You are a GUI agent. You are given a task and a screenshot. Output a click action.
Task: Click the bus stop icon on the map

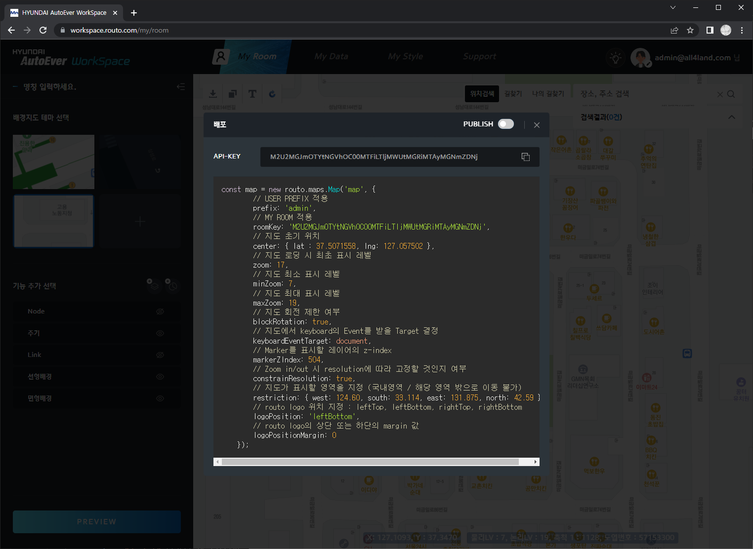tap(687, 353)
